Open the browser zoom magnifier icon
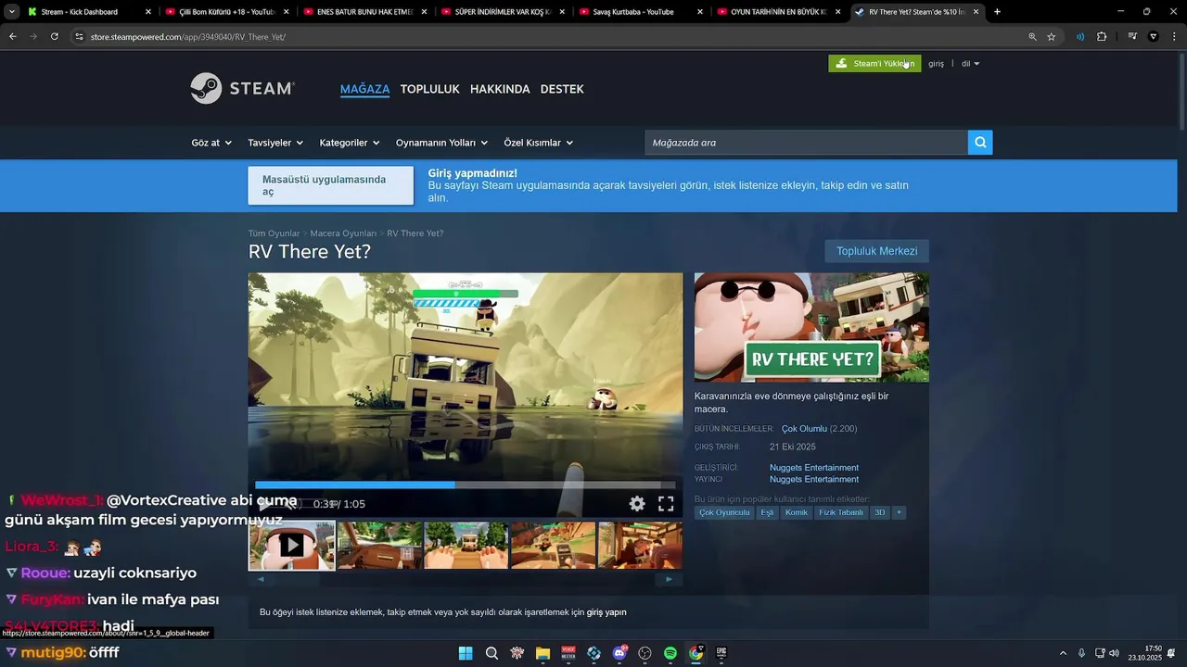1187x667 pixels. (1032, 37)
